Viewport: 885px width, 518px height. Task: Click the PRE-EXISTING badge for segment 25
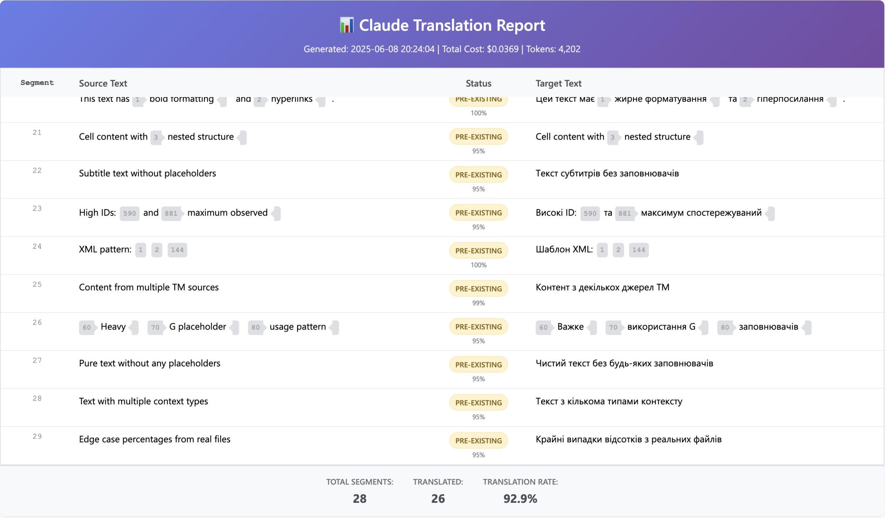pyautogui.click(x=478, y=289)
